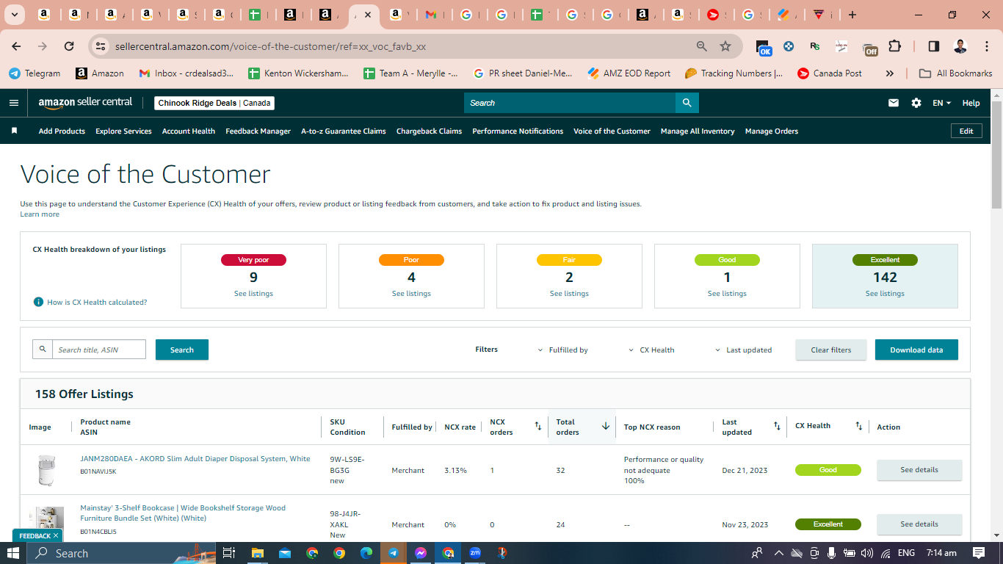Click the Chinook Ridge Deals account switcher
Image resolution: width=1003 pixels, height=564 pixels.
214,103
